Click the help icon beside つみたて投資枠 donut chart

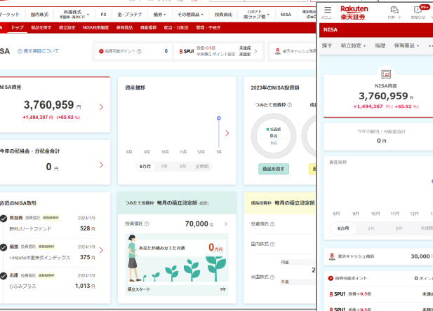290,105
